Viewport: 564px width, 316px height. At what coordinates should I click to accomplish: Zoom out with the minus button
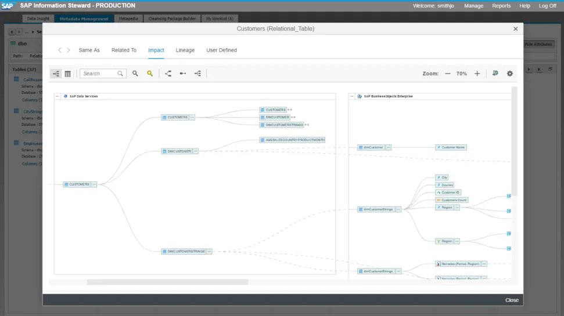tap(448, 74)
